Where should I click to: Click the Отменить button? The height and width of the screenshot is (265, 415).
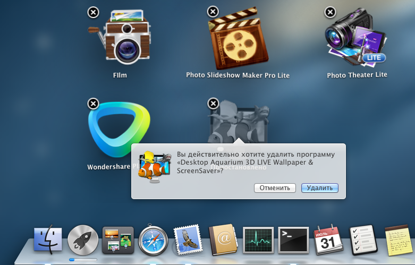click(x=275, y=188)
